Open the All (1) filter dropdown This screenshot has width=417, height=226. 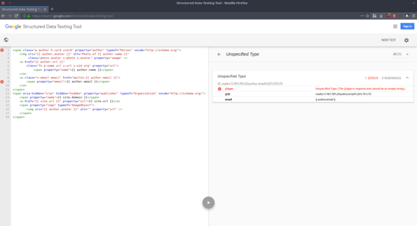click(401, 54)
